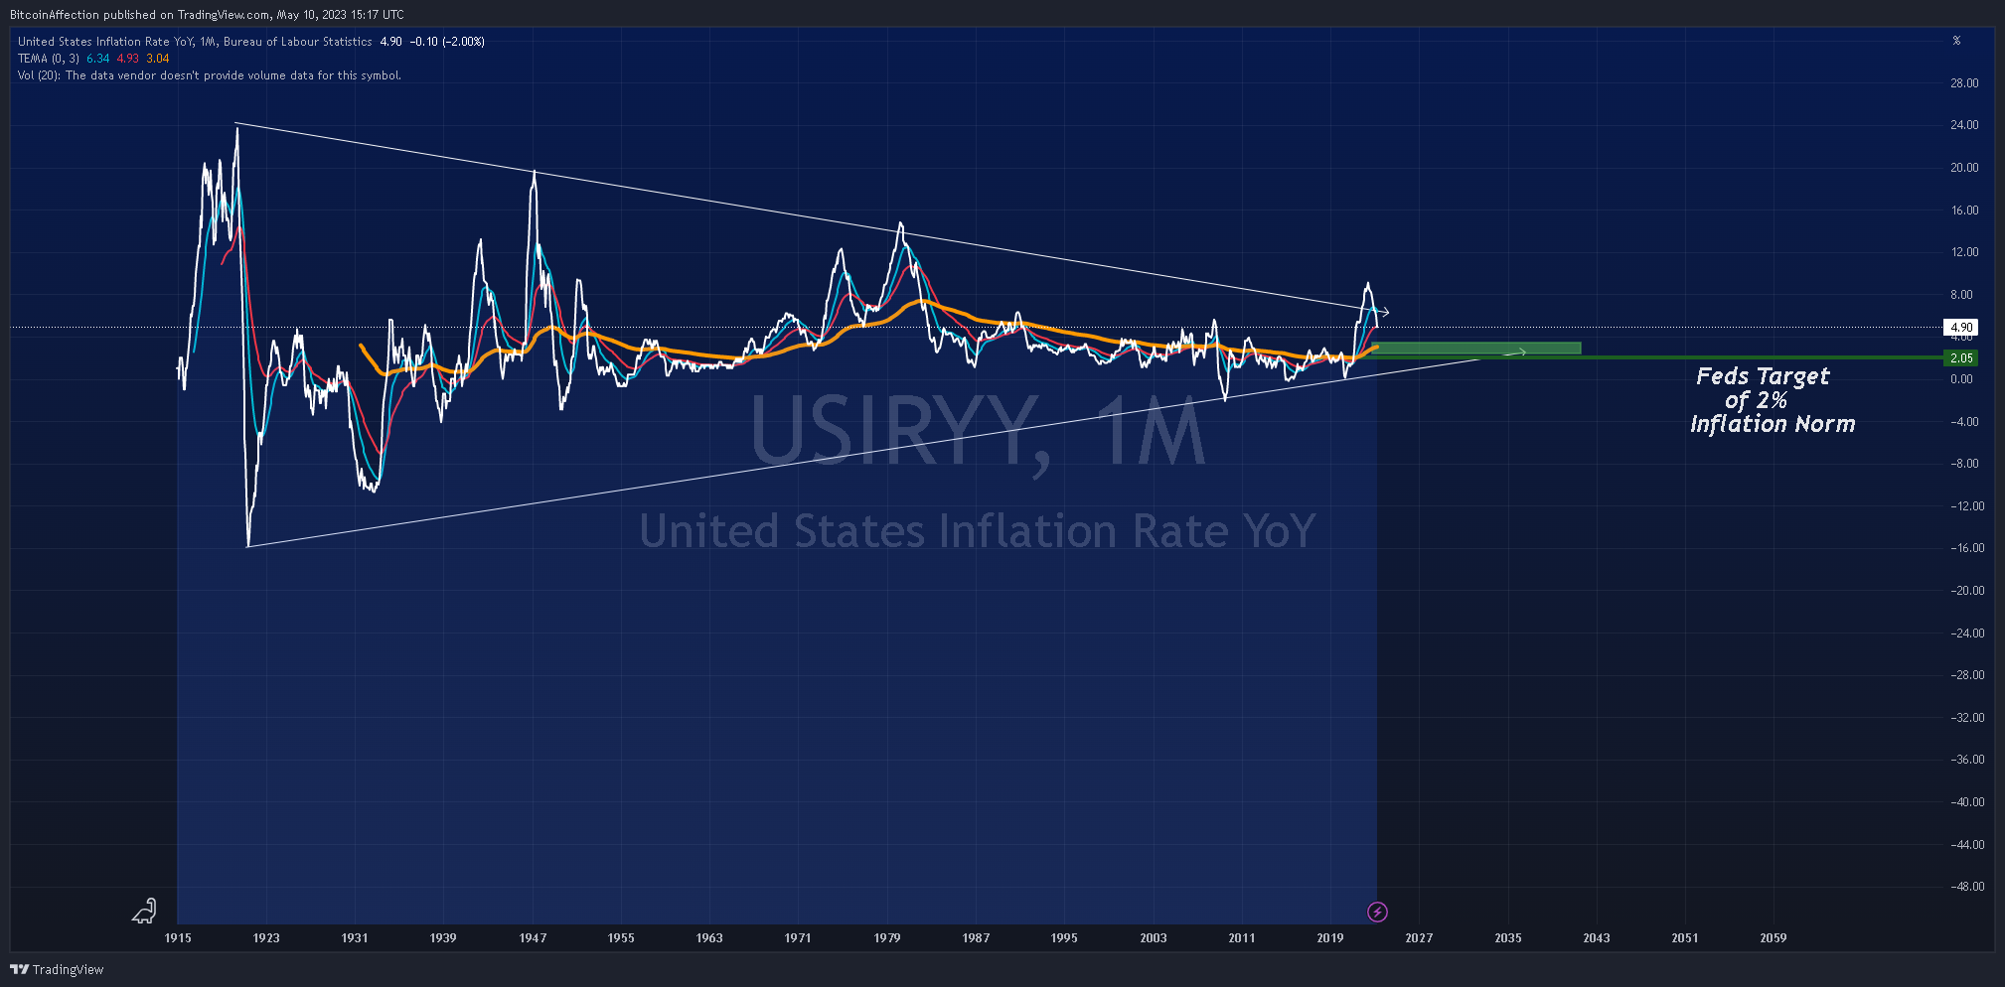Click the 2043 label on the time axis
Viewport: 2005px width, 987px height.
coord(1597,937)
